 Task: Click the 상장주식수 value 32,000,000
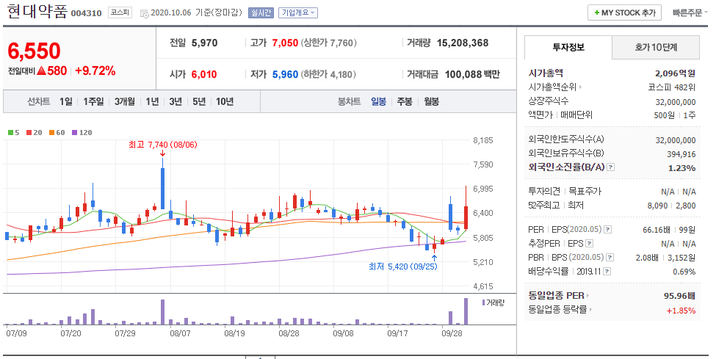tap(676, 102)
